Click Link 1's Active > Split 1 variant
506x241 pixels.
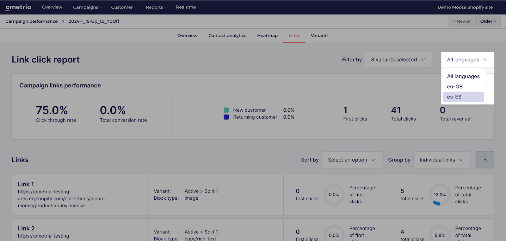(201, 191)
